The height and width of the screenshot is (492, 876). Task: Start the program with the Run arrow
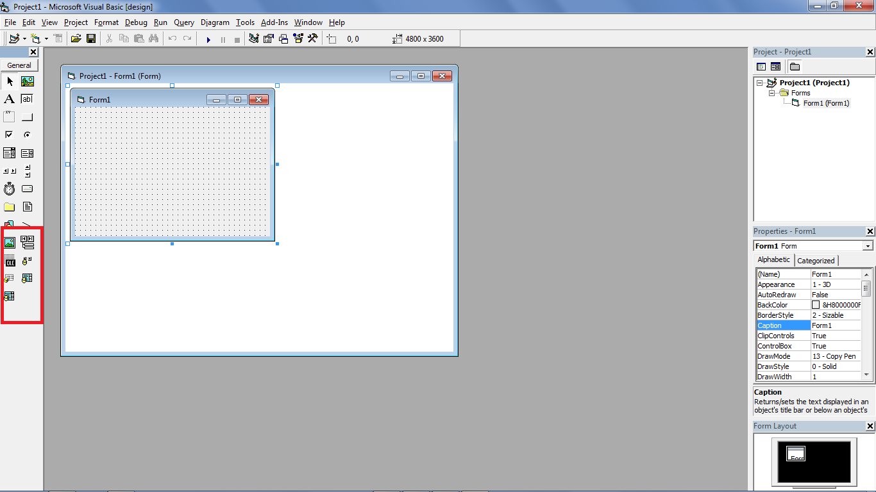[208, 39]
